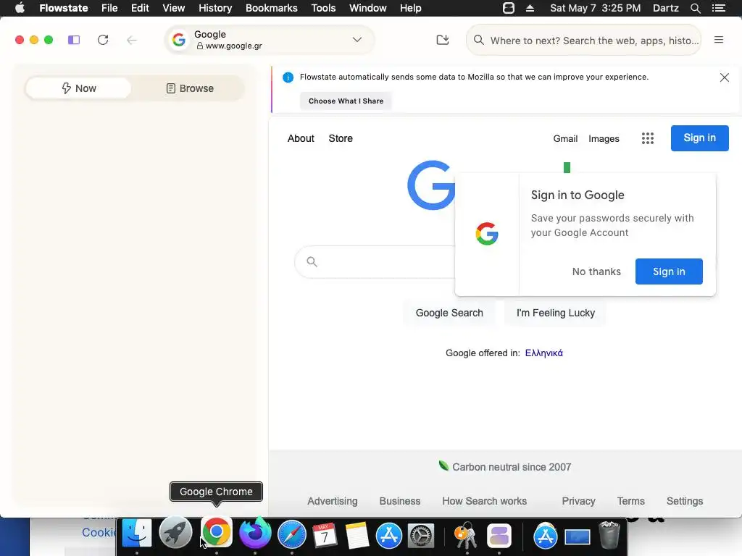Viewport: 742px width, 556px height.
Task: Switch language to Ελληνικά
Action: [x=543, y=353]
